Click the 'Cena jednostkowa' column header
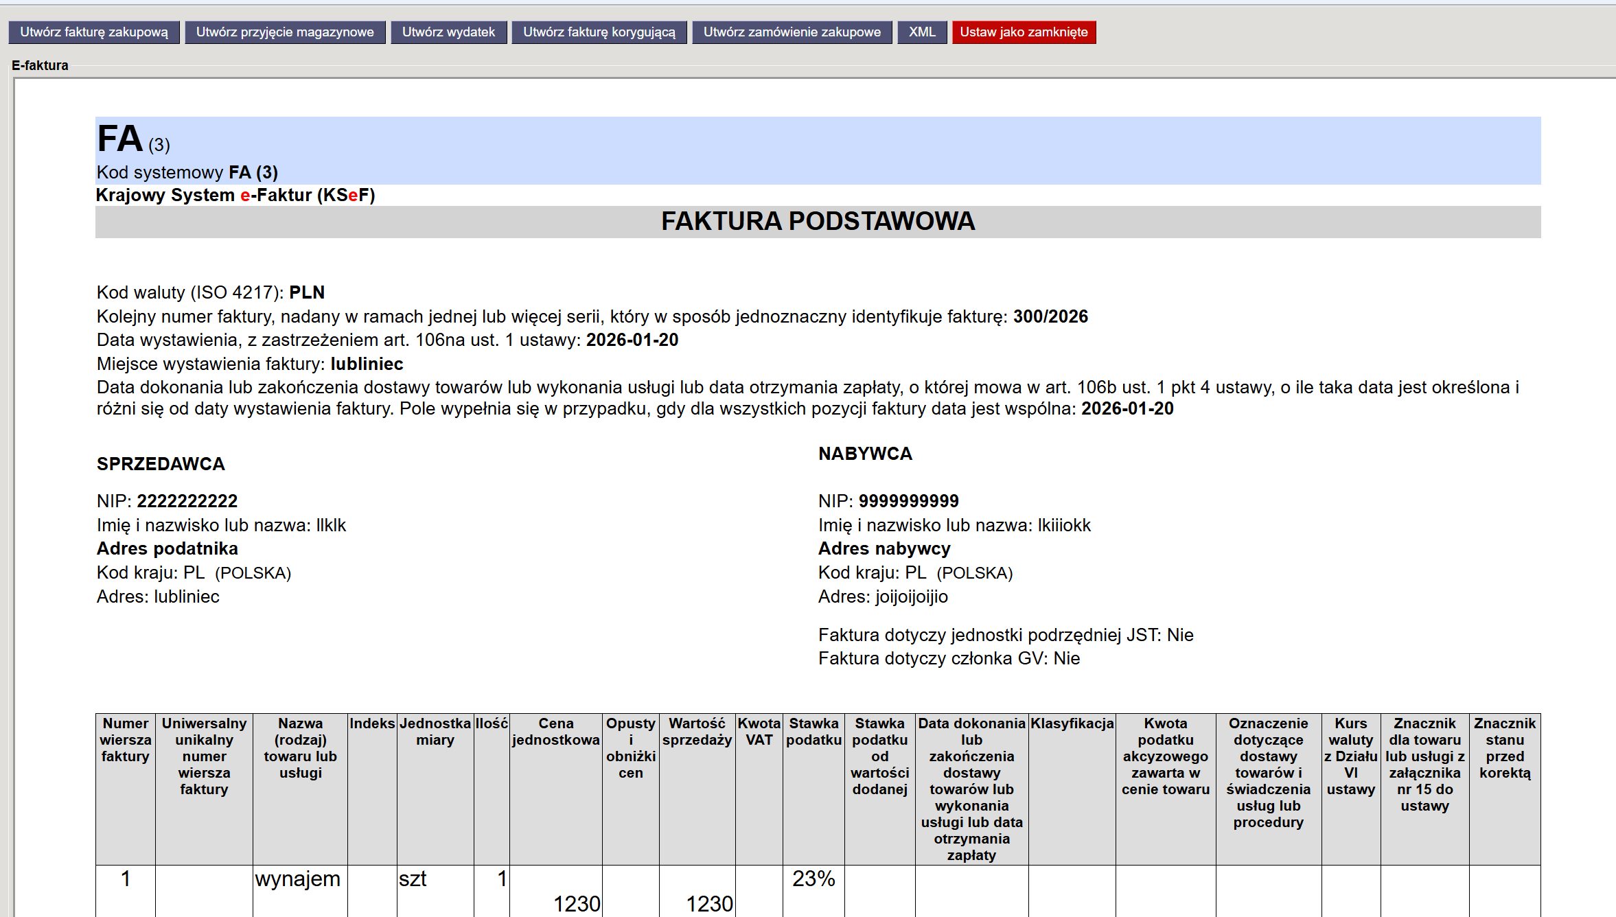This screenshot has height=917, width=1616. tap(555, 732)
